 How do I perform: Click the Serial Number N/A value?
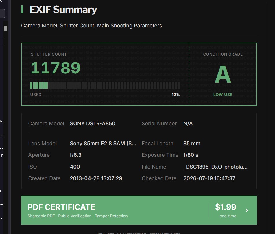[x=188, y=124]
